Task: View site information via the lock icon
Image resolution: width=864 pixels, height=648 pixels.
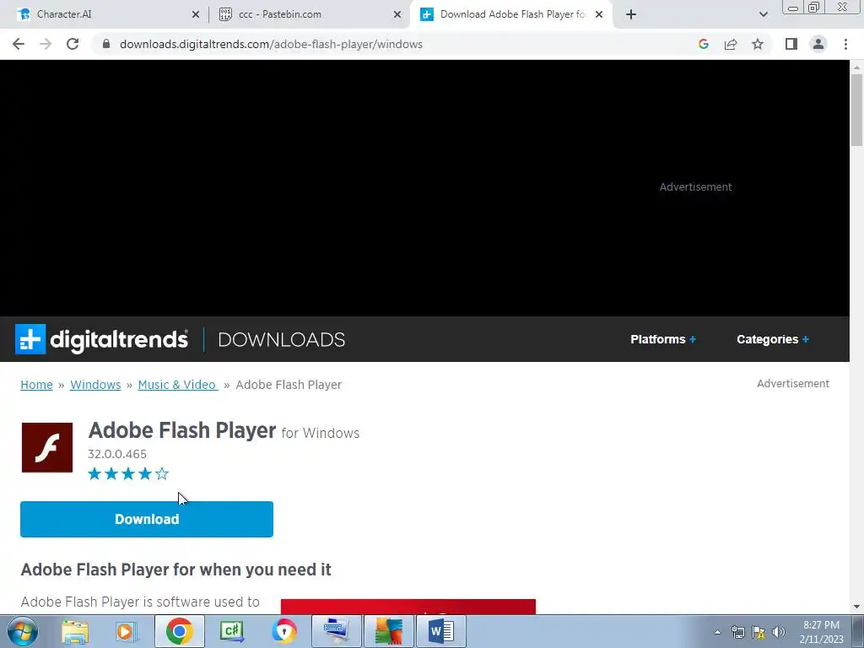Action: point(106,44)
